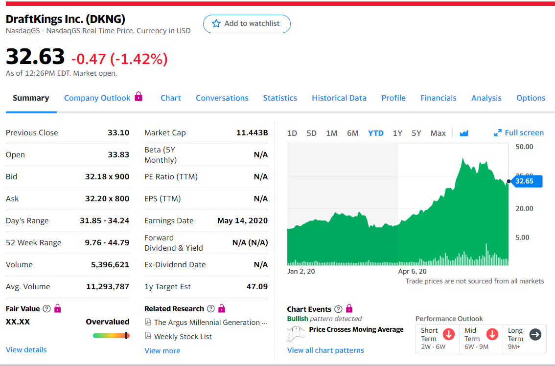Click the Open value 33.83

pyautogui.click(x=118, y=155)
